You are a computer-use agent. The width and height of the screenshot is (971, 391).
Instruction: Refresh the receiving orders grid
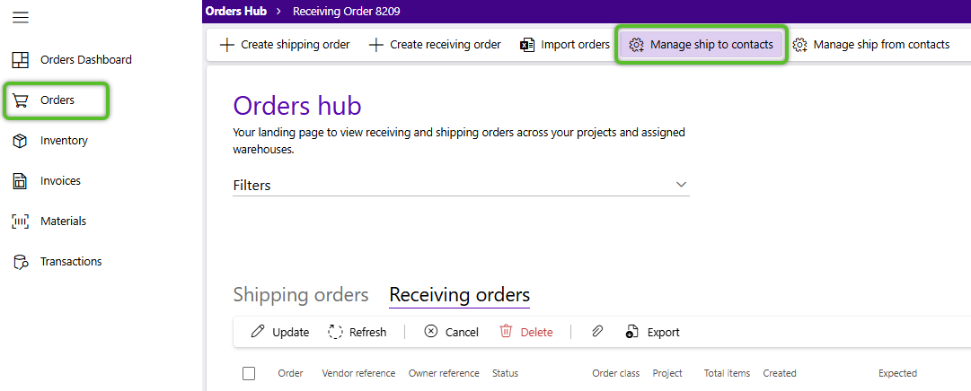pyautogui.click(x=357, y=332)
